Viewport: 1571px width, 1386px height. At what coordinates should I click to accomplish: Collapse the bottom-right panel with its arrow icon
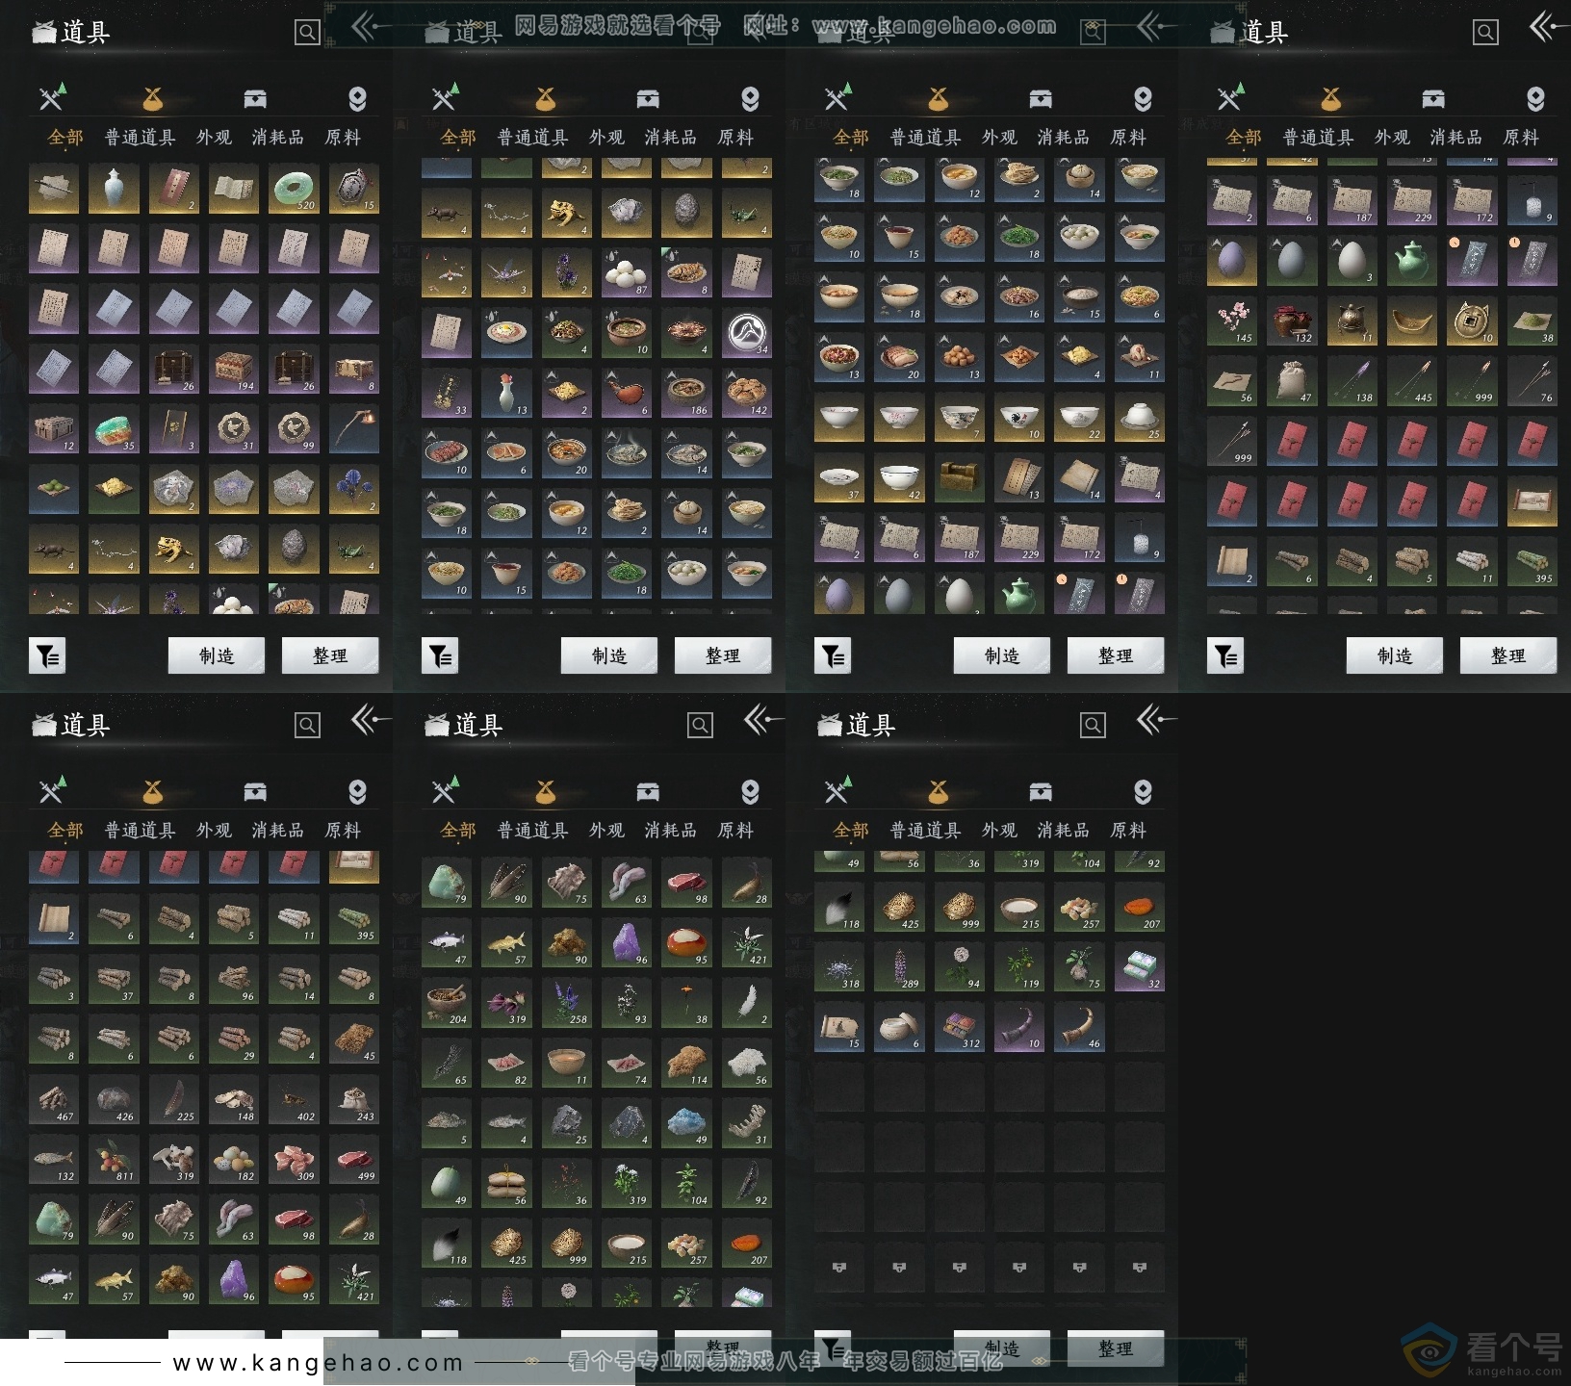point(1156,720)
